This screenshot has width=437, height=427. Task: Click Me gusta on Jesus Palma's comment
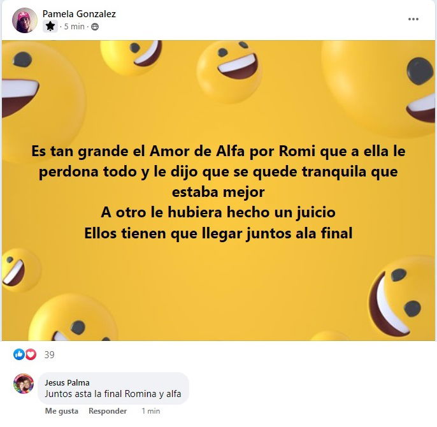(x=62, y=411)
